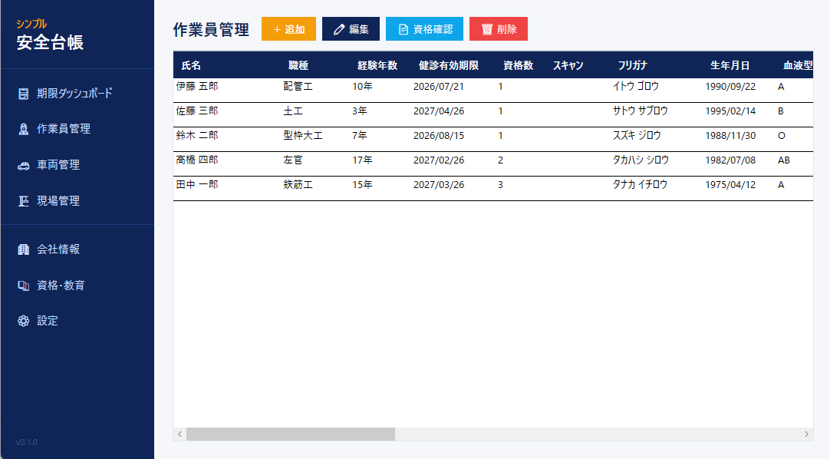The width and height of the screenshot is (830, 459).
Task: Click the AB blood type cell
Action: tap(784, 160)
